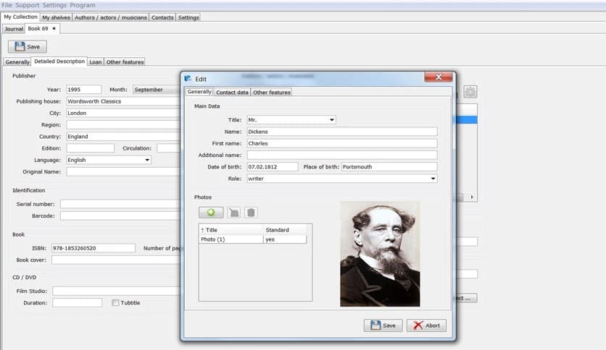Close the Edit dialog with red X

(439, 78)
